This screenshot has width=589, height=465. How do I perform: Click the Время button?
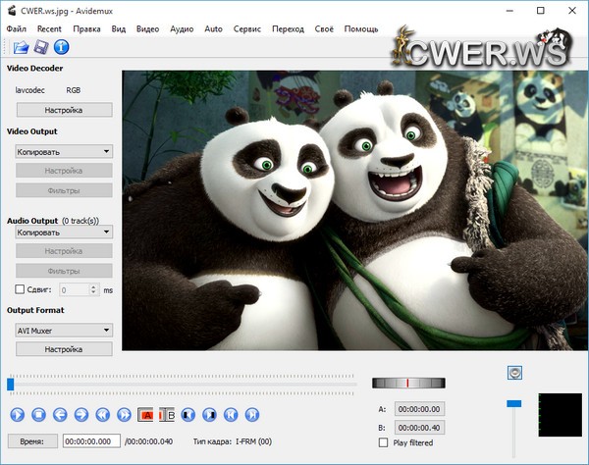tap(32, 441)
